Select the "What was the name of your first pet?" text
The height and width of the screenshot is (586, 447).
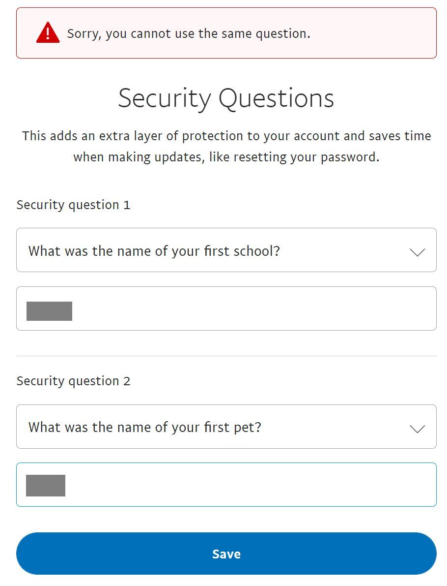(145, 428)
